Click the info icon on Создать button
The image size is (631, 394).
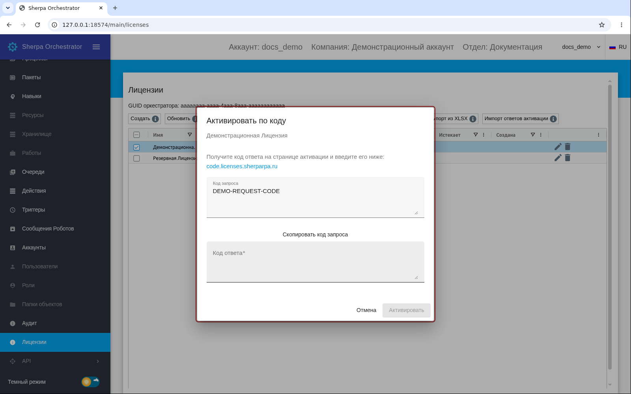pyautogui.click(x=155, y=119)
